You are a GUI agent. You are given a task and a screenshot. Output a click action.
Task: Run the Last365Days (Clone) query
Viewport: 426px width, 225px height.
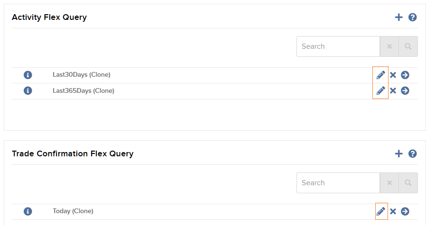pos(405,90)
